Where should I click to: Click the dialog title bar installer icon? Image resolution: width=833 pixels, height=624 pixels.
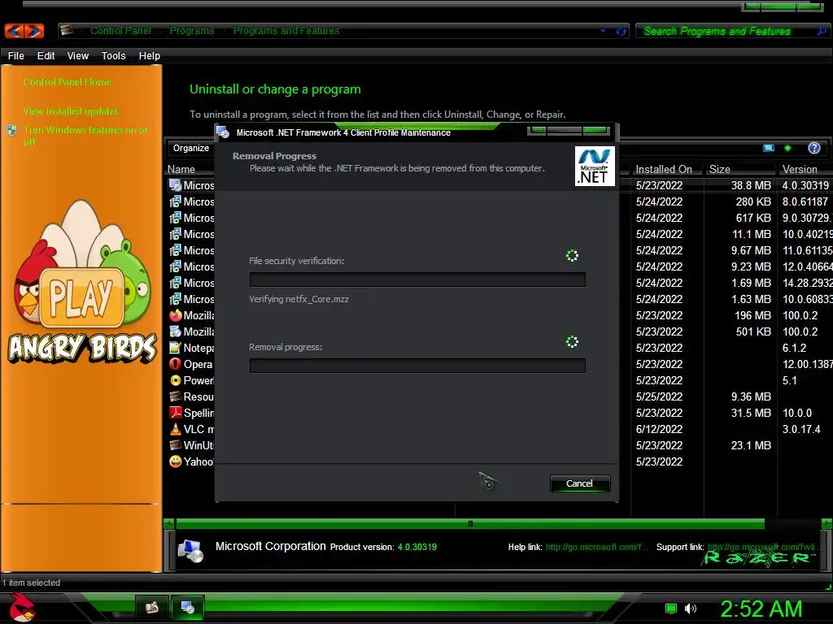223,132
